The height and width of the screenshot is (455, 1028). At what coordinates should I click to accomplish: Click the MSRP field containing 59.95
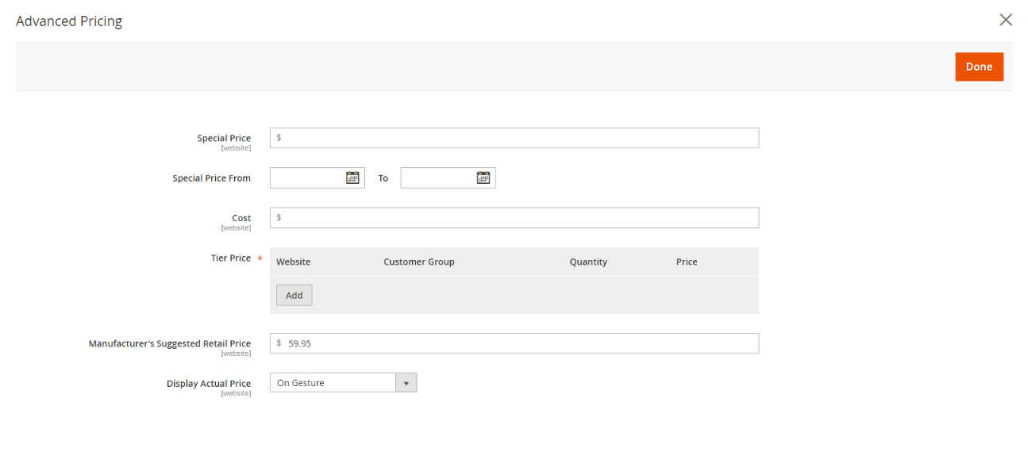pos(514,343)
